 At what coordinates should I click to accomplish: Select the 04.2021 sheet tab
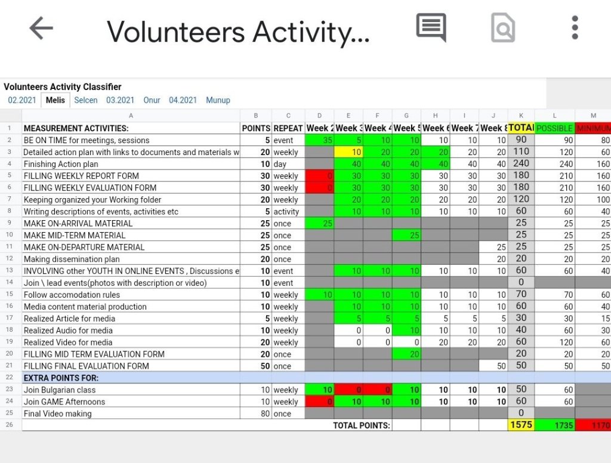183,100
